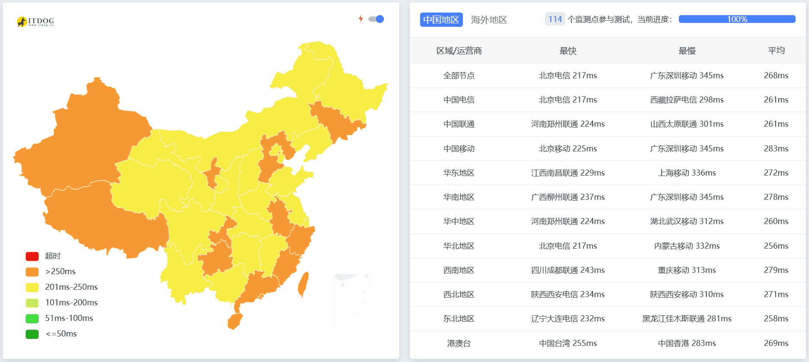Click 陕西西安移动 310ms cell
The image size is (809, 362).
687,294
